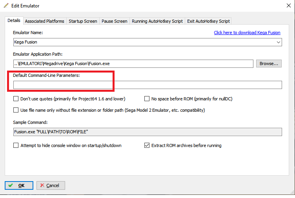The height and width of the screenshot is (198, 295).
Task: Click the Sample Command field
Action: point(147,132)
